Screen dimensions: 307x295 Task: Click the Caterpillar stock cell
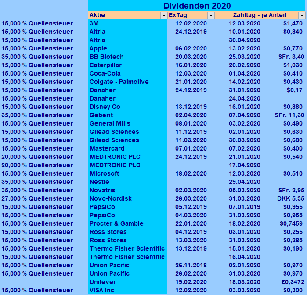(x=128, y=65)
